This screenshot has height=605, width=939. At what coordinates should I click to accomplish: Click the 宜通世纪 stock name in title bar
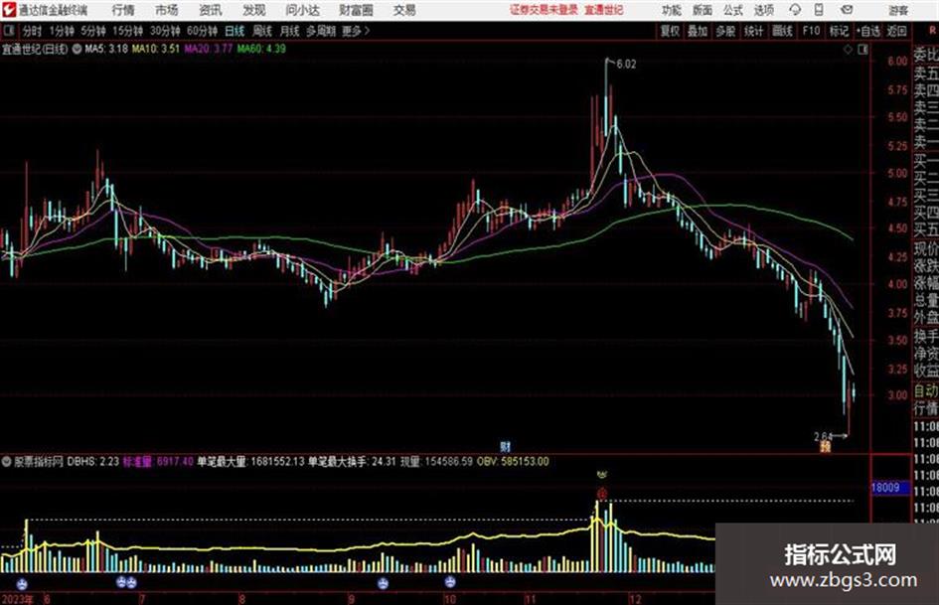(604, 10)
